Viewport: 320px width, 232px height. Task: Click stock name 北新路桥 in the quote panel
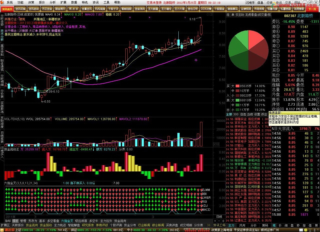[x=305, y=16]
